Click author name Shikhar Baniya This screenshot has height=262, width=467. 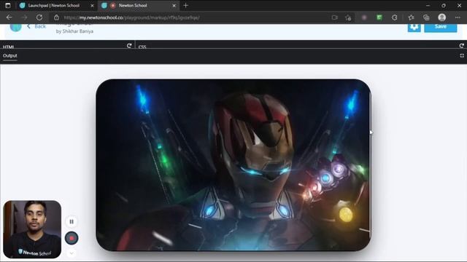(x=78, y=31)
